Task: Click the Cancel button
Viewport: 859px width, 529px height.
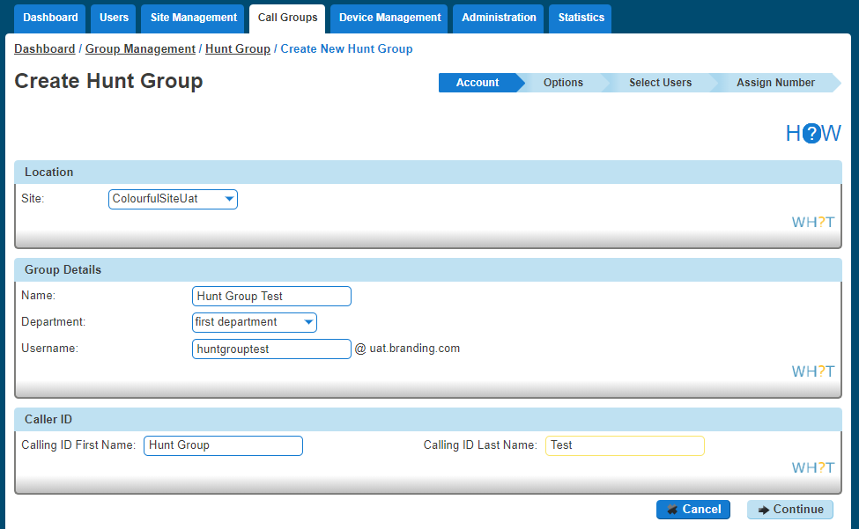Action: pos(693,510)
